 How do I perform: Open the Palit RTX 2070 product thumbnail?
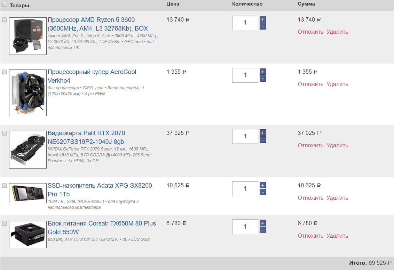click(28, 149)
